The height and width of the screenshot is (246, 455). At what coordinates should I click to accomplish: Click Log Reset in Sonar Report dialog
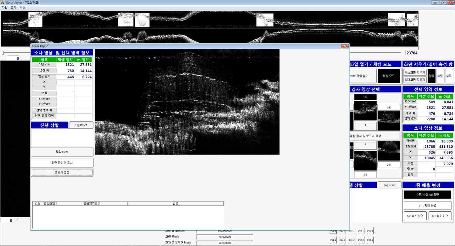(x=81, y=125)
